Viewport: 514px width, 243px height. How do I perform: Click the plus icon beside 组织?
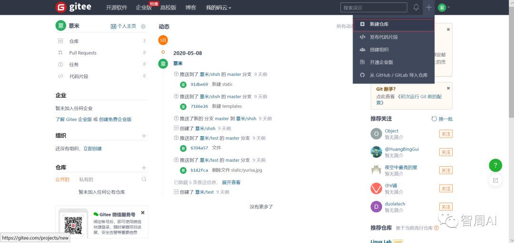coord(144,136)
